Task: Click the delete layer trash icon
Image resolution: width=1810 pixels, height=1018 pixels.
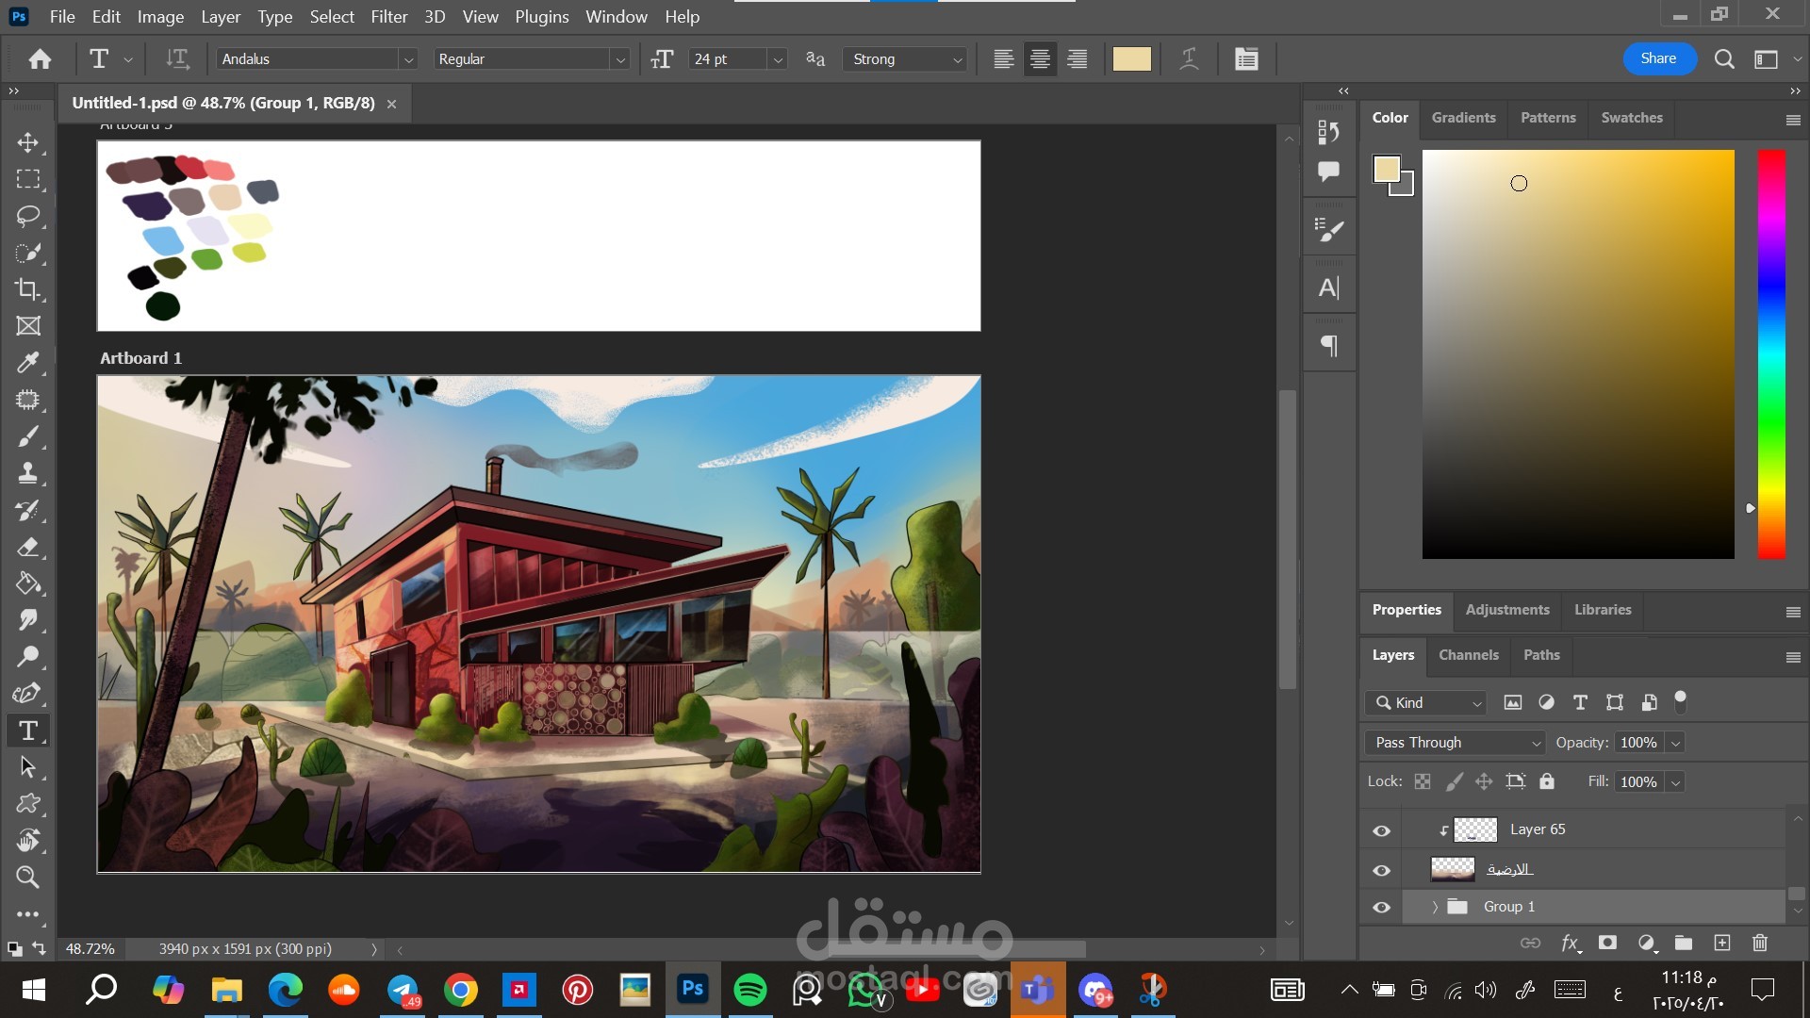Action: 1759,943
